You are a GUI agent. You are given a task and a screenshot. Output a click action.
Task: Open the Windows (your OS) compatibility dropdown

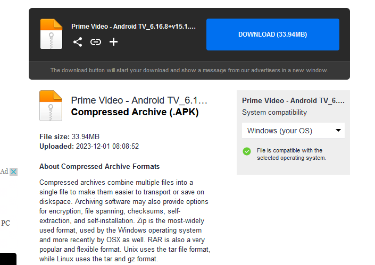[293, 130]
